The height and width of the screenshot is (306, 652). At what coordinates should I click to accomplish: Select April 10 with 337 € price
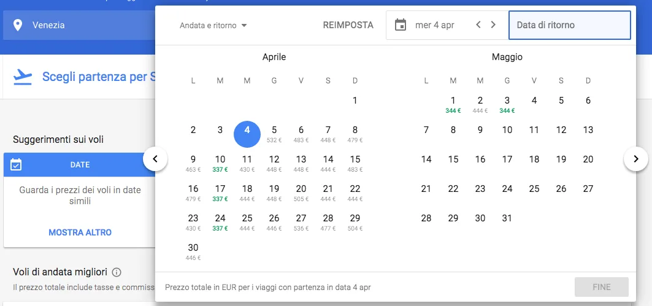(x=220, y=163)
